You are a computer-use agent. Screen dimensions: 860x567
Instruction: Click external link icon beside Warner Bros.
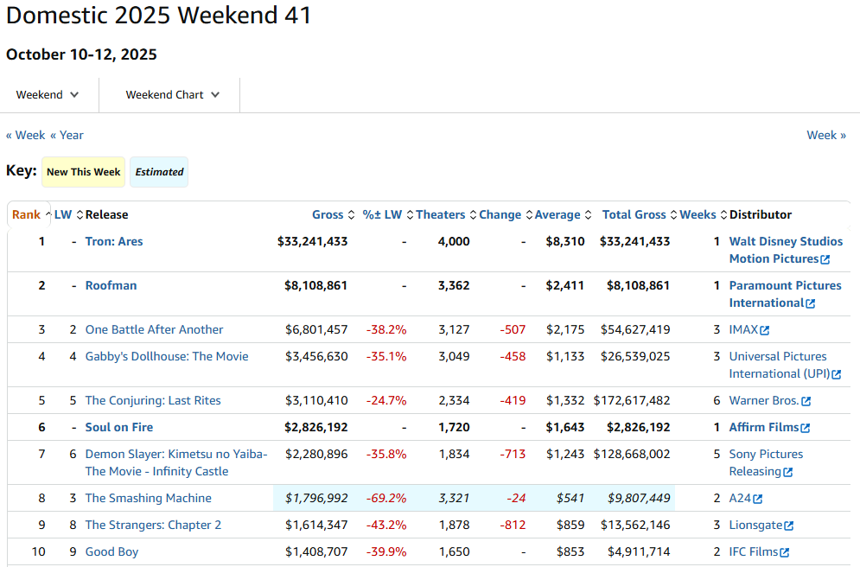point(806,401)
